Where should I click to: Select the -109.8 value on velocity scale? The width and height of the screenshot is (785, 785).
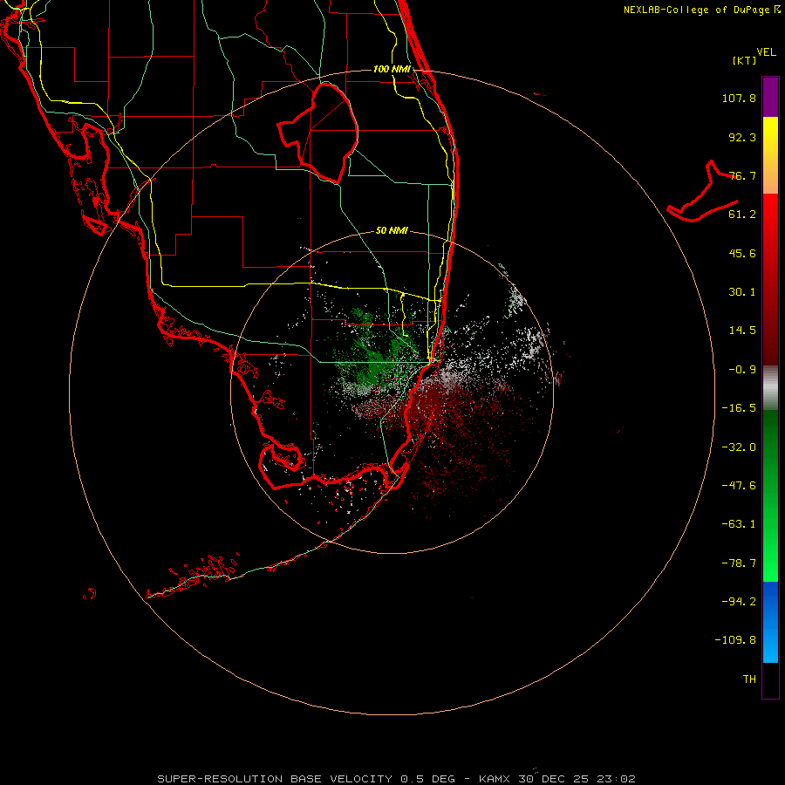pos(735,640)
